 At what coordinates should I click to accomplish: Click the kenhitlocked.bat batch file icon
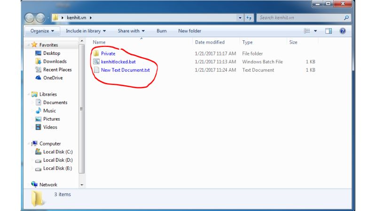(x=96, y=62)
